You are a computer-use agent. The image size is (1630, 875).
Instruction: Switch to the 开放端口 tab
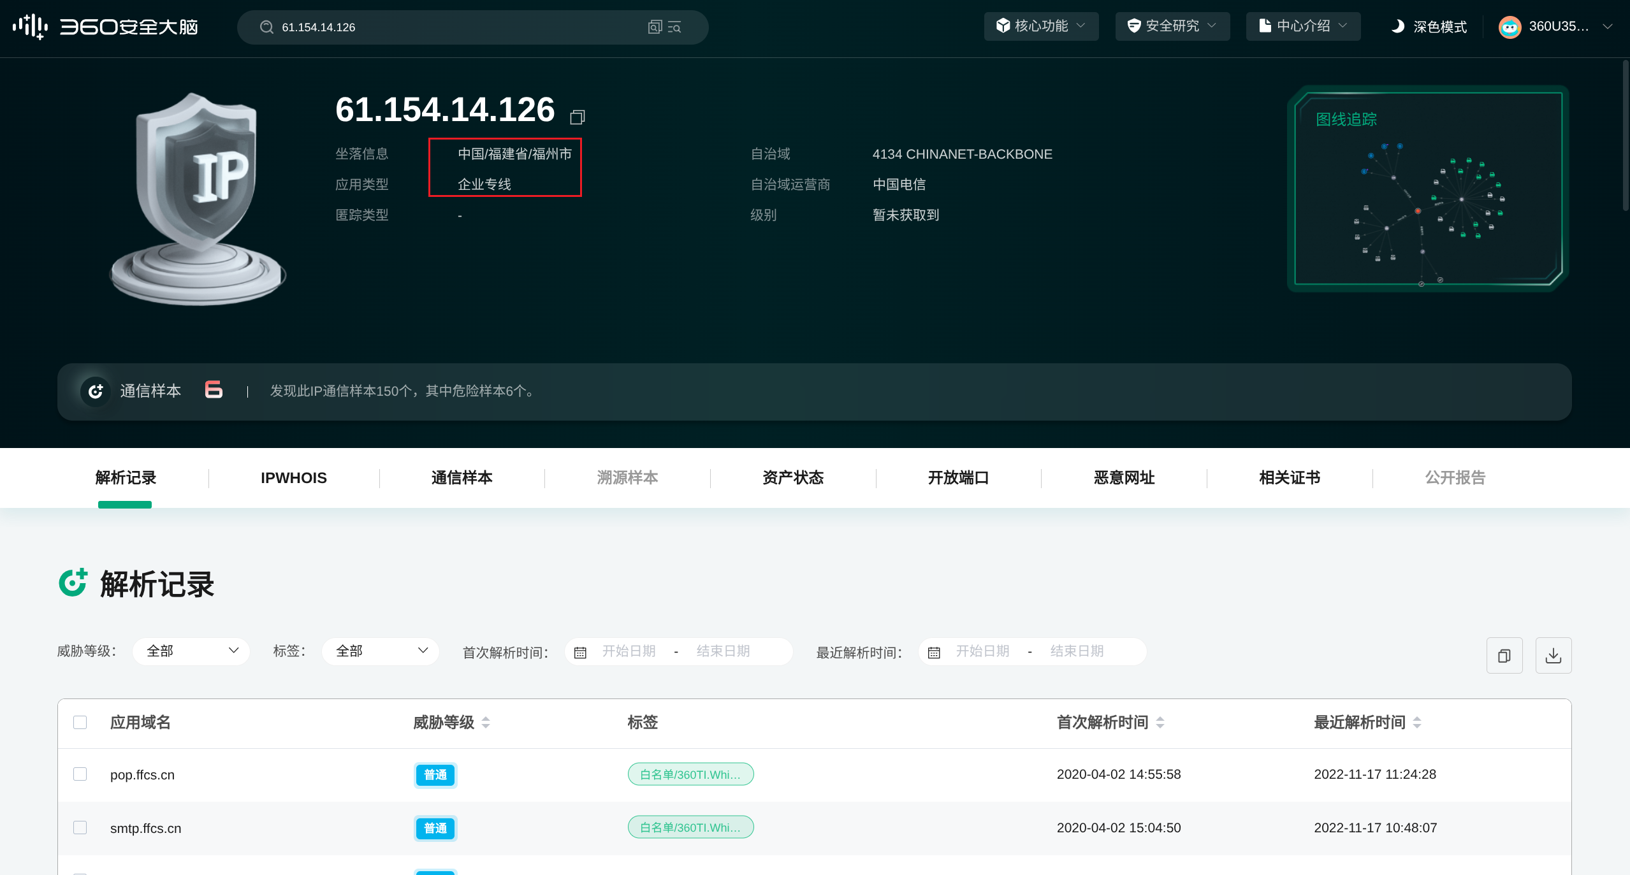click(958, 478)
